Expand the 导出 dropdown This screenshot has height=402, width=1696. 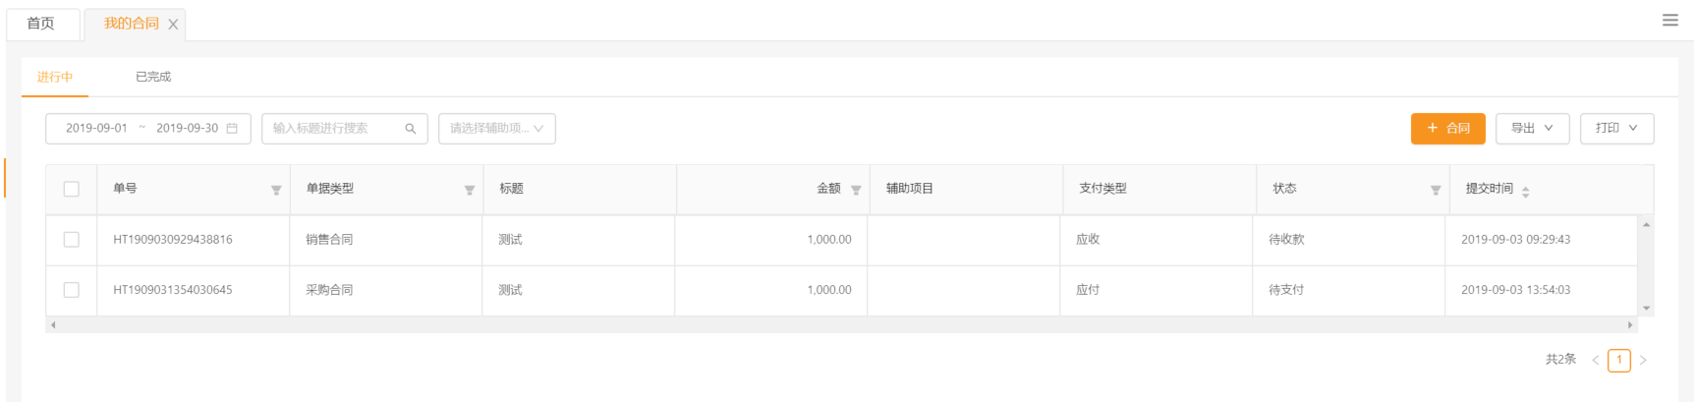pos(1532,129)
